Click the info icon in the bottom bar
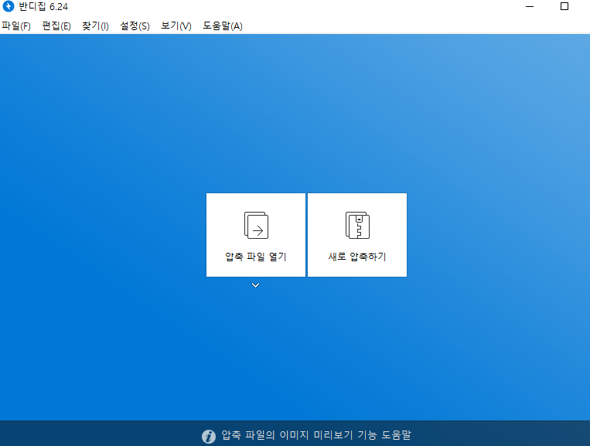Screen dimensions: 590x446 click(209, 436)
